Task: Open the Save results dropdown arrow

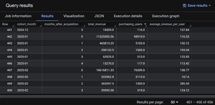Action: click(x=209, y=6)
